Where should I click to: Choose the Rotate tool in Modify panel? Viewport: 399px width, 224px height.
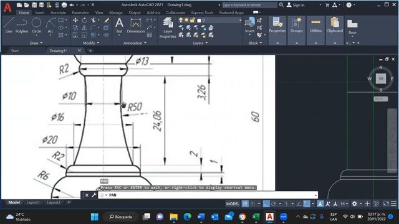(x=84, y=21)
